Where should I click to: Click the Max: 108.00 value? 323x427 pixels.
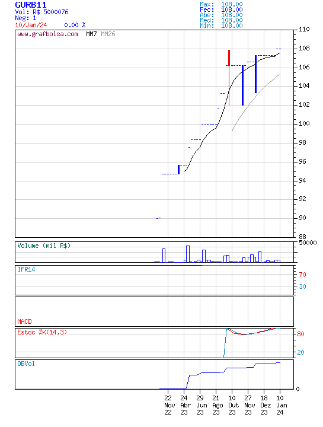[x=221, y=4]
